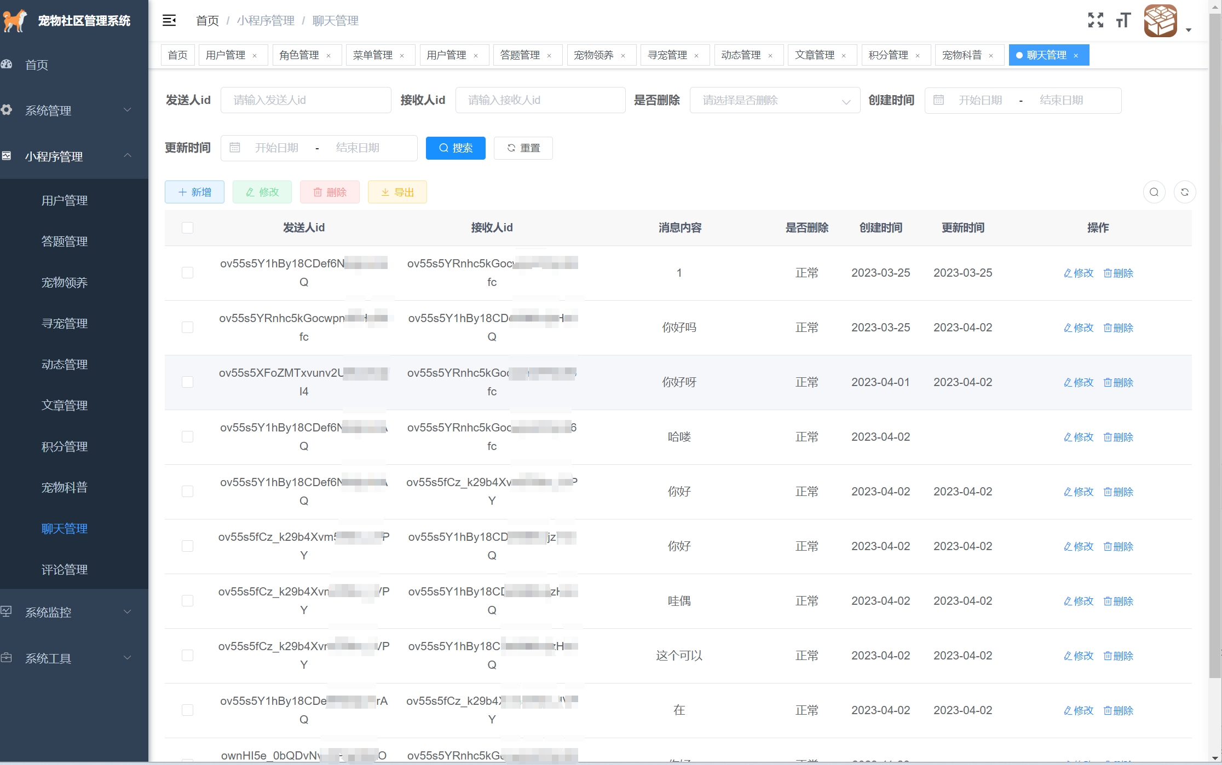Click the blue 搜索 button
This screenshot has width=1222, height=765.
[x=456, y=148]
